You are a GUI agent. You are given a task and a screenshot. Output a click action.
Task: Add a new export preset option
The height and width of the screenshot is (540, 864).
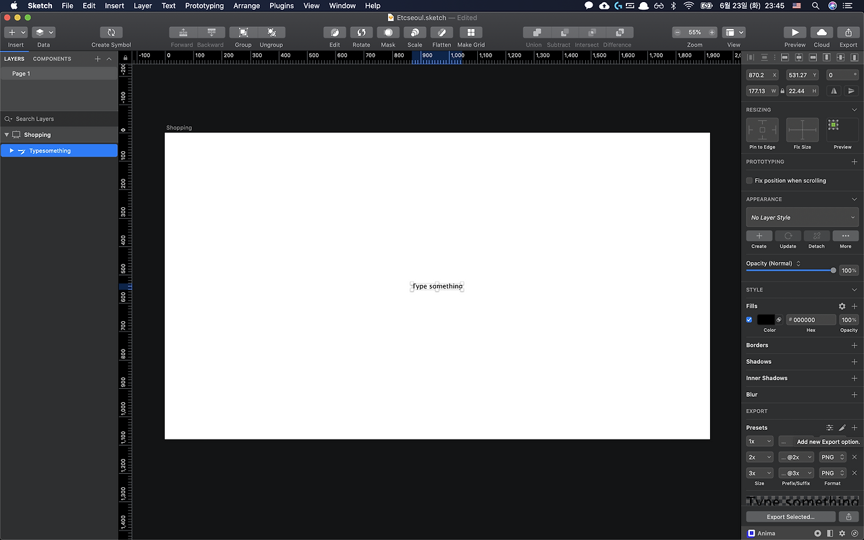855,428
